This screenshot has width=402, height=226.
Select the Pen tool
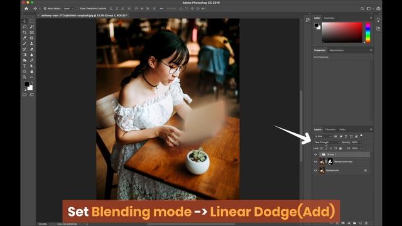31,60
